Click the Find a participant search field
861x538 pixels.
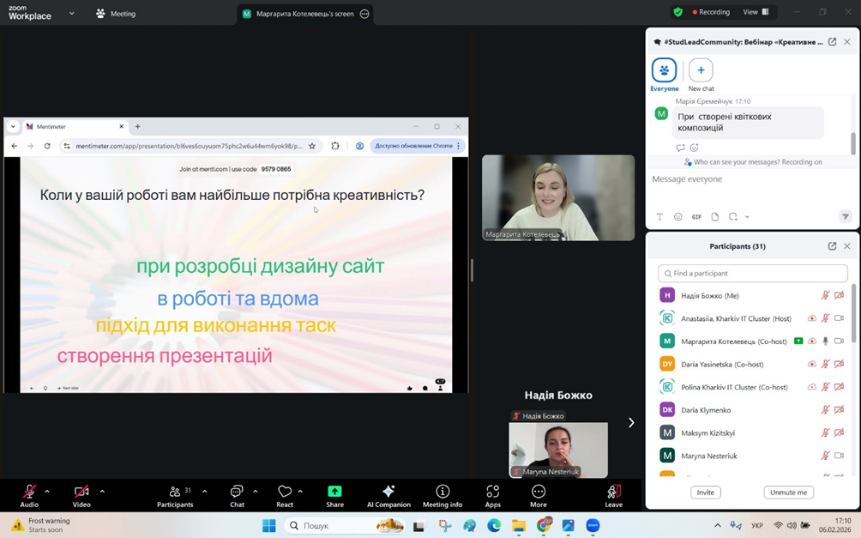tap(752, 274)
